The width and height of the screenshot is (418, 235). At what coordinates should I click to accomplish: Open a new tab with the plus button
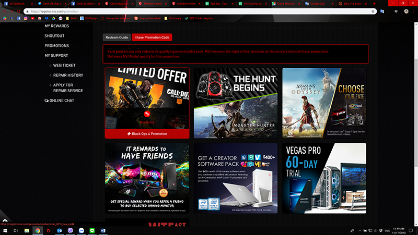click(x=374, y=4)
